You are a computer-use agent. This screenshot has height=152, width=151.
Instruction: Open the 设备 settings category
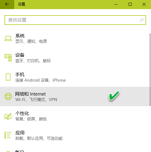(75, 58)
